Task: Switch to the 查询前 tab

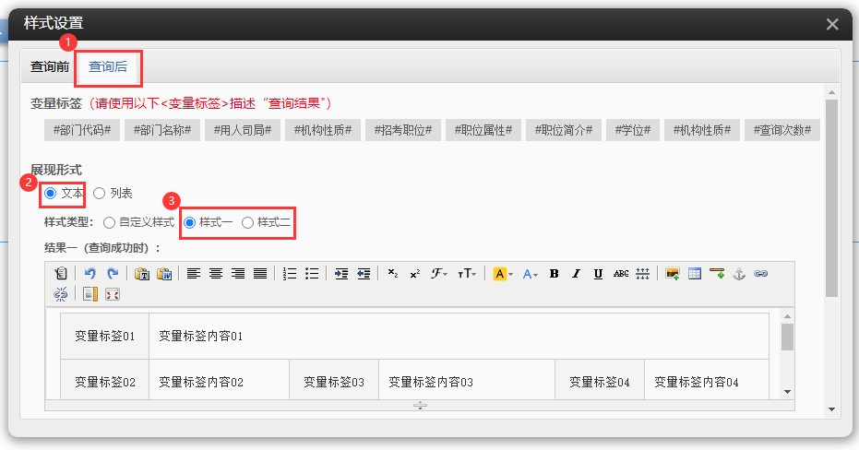Action: point(50,66)
